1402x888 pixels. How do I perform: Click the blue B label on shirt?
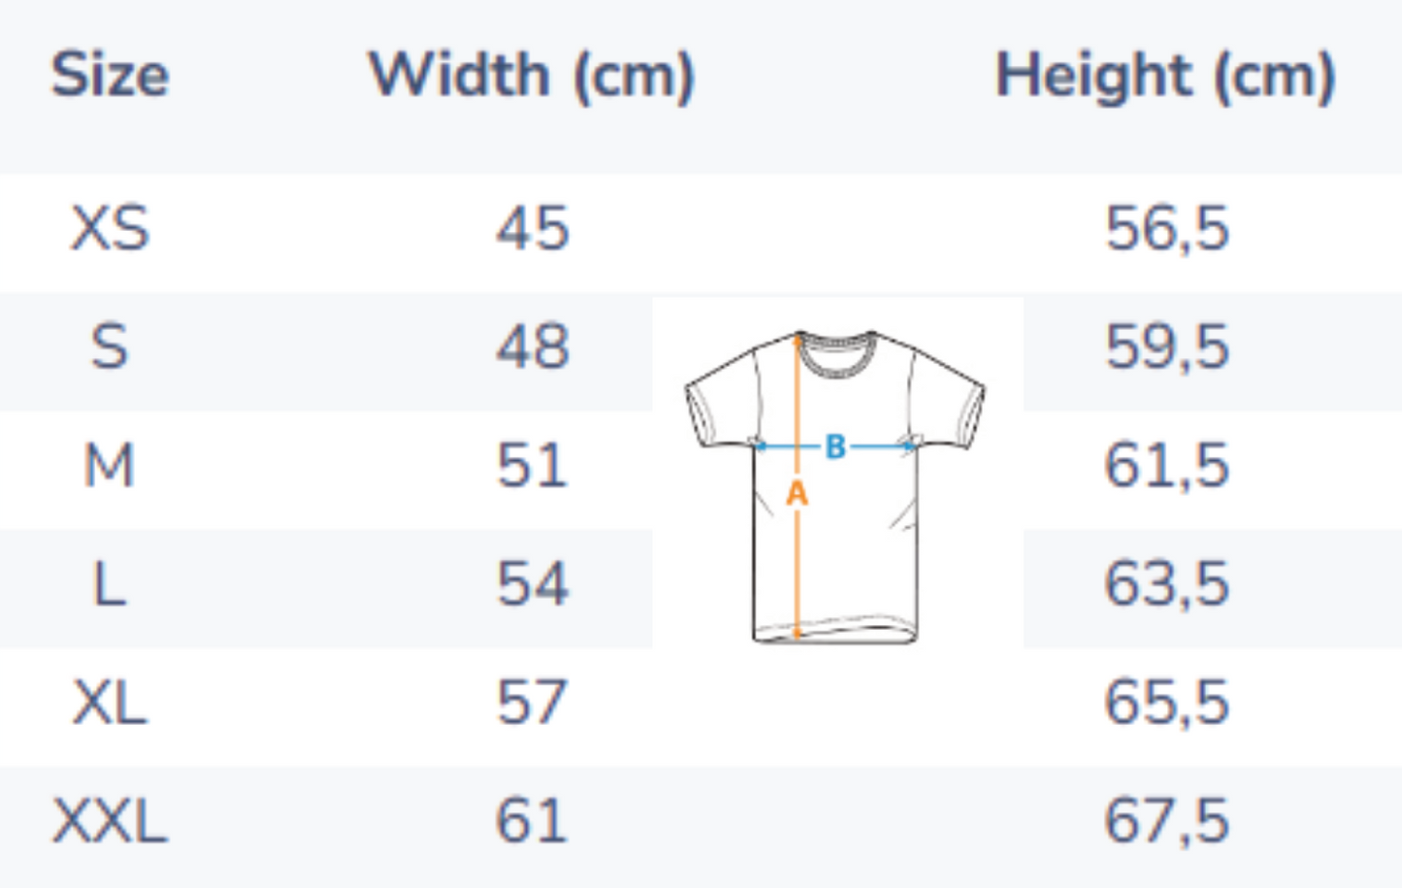pos(835,446)
